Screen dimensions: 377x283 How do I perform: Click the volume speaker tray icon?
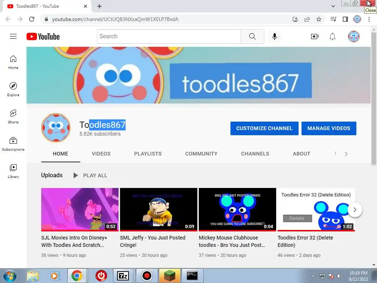339,276
